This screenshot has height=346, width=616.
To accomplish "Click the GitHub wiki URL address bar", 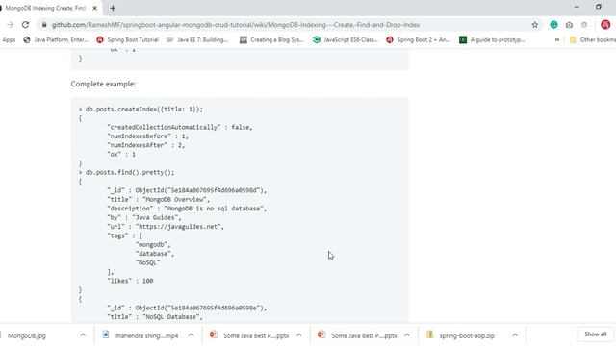I will 236,25.
